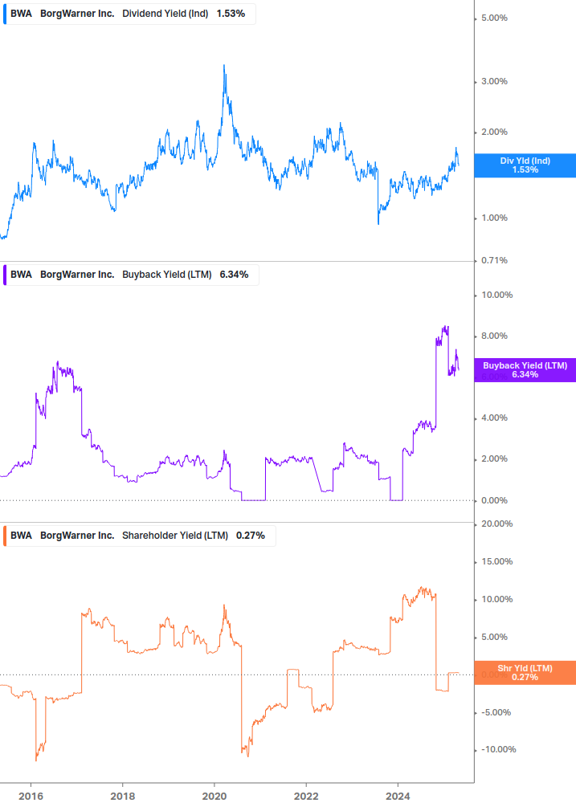Click the 8.00% buyback yield axis label

pos(494,336)
